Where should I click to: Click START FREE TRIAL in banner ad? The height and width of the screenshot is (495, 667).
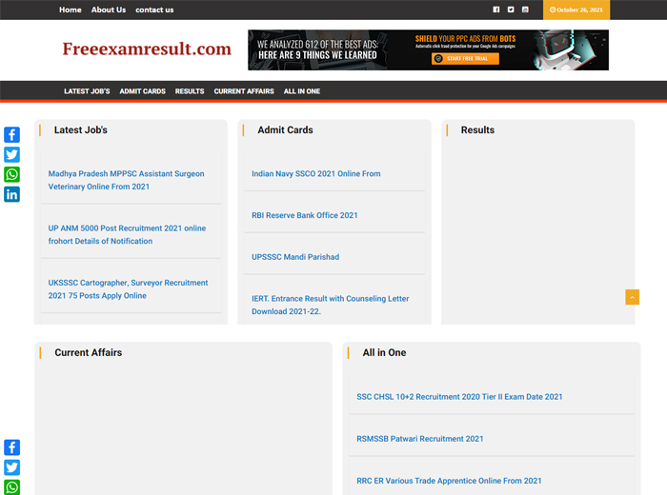click(465, 59)
